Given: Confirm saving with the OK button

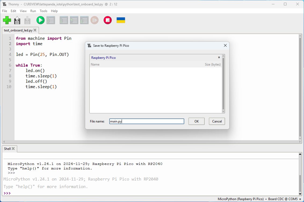Looking at the screenshot, I should click(197, 121).
